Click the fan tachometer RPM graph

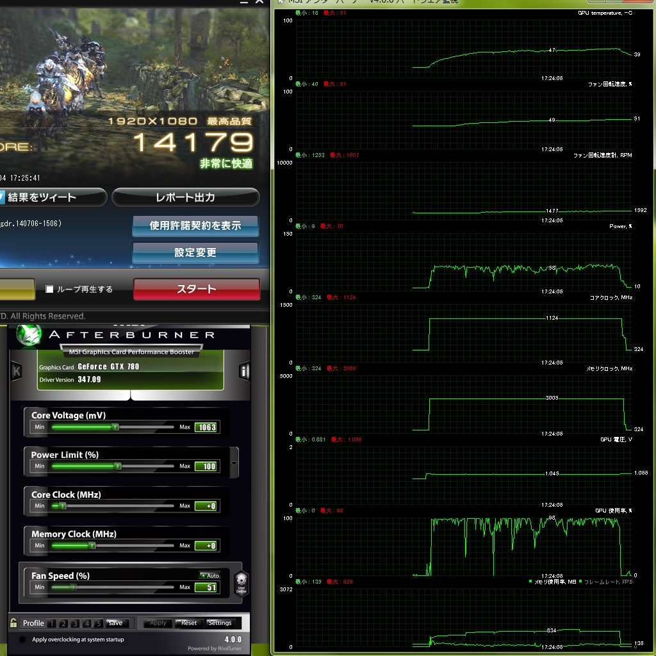(x=464, y=191)
